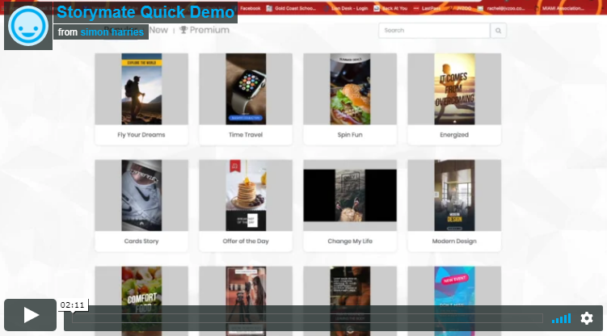Play the Storymate Quick Demo video
This screenshot has height=336, width=607.
(30, 315)
